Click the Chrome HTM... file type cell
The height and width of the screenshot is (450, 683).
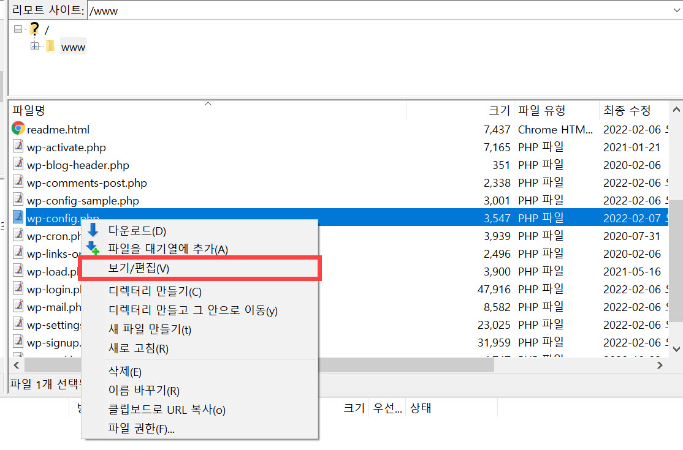(x=555, y=130)
